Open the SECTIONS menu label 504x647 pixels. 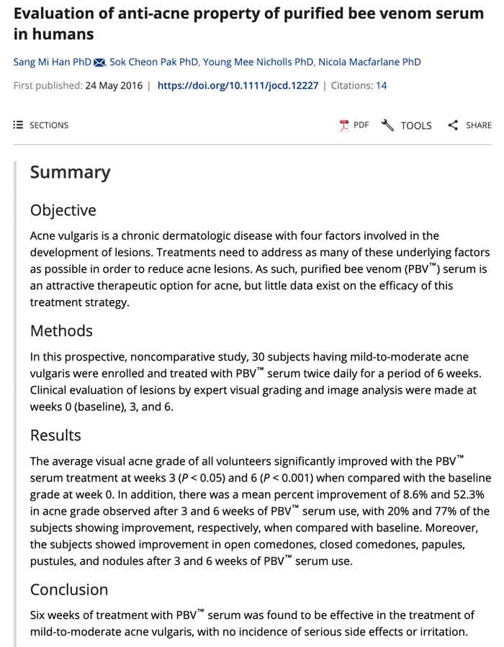pyautogui.click(x=49, y=125)
